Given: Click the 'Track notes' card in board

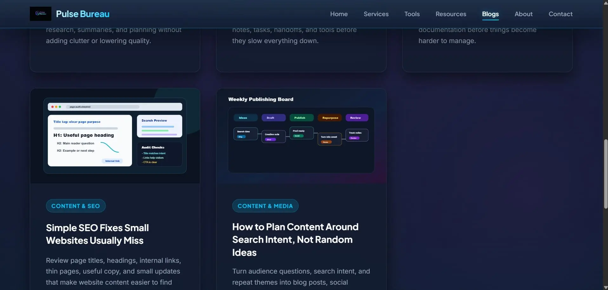Looking at the screenshot, I should coord(357,135).
